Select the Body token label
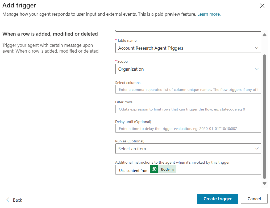Image resolution: width=270 pixels, height=208 pixels. pos(165,169)
